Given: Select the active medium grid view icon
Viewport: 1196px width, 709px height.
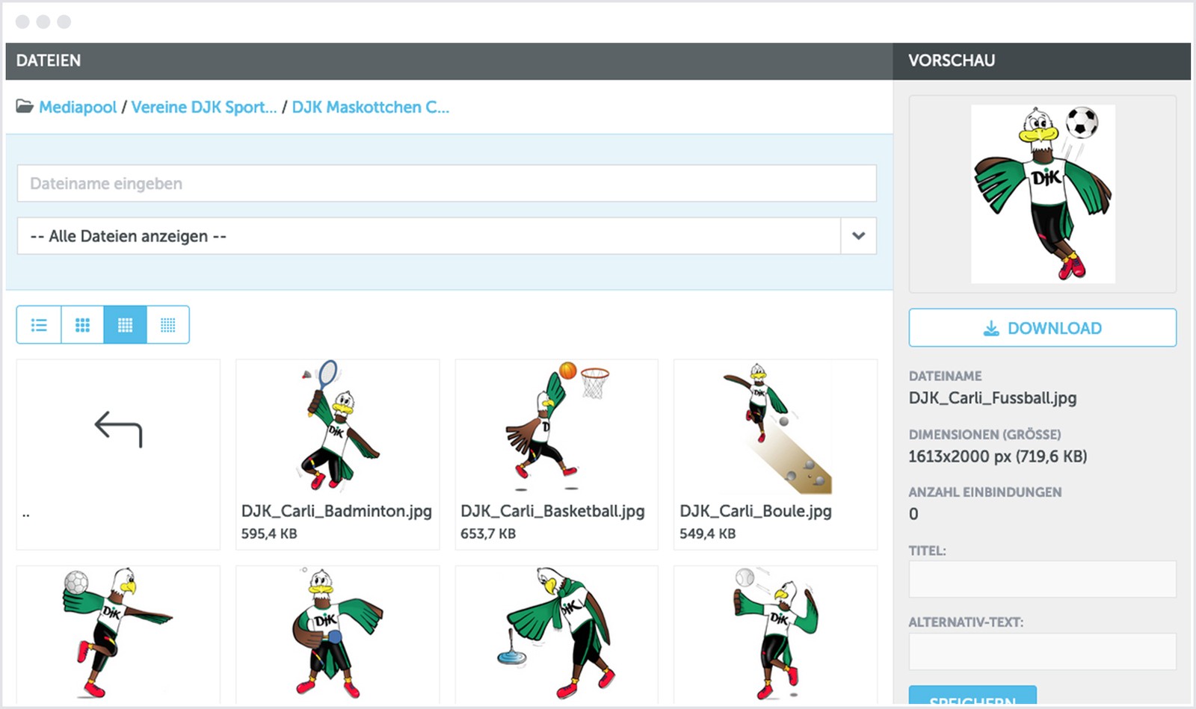Looking at the screenshot, I should [x=126, y=325].
